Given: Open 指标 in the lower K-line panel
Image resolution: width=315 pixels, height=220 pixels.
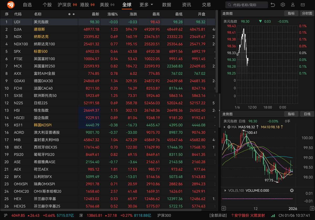Looking at the screenshot, I should click(291, 114).
